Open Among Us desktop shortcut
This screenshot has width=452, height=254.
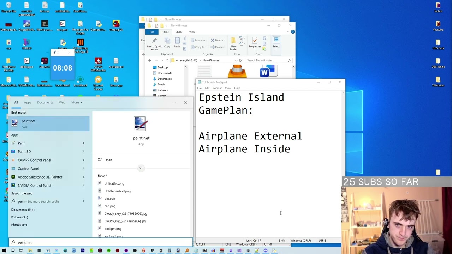(116, 26)
